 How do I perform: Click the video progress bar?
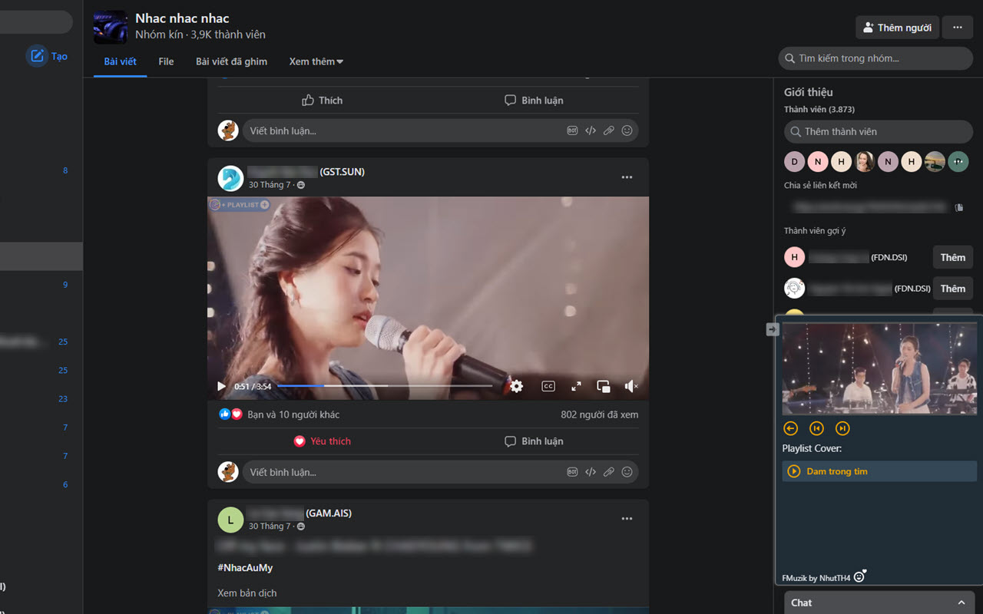[x=384, y=386]
